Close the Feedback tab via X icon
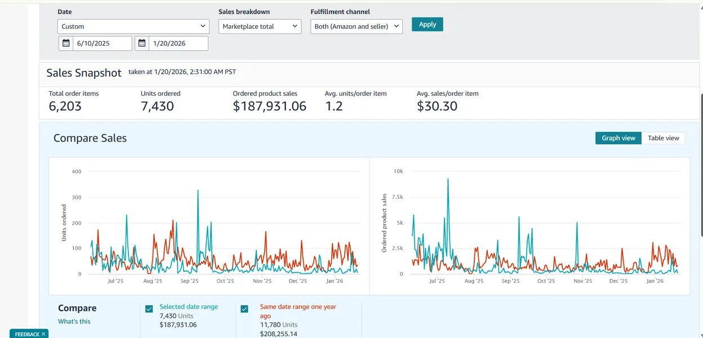The height and width of the screenshot is (338, 703). tap(44, 334)
